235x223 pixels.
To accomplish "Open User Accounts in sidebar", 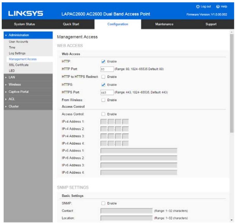I will [x=18, y=42].
